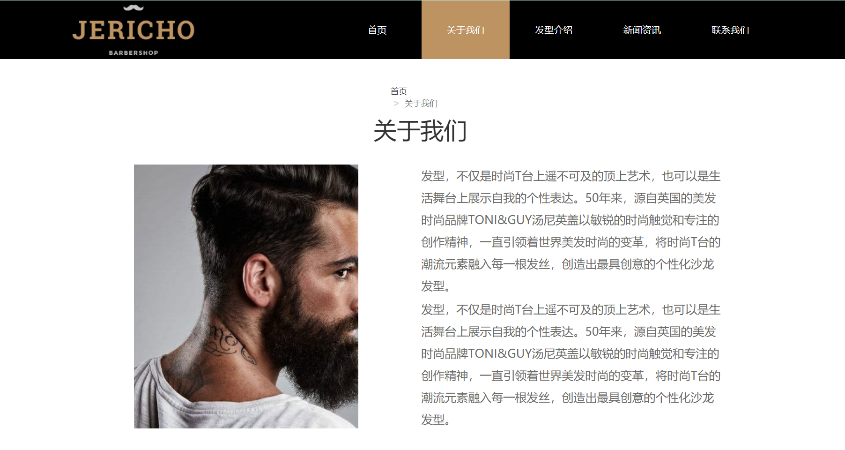Viewport: 845px width, 450px height.
Task: Go to 发型介绍 in the navigation bar
Action: 554,30
